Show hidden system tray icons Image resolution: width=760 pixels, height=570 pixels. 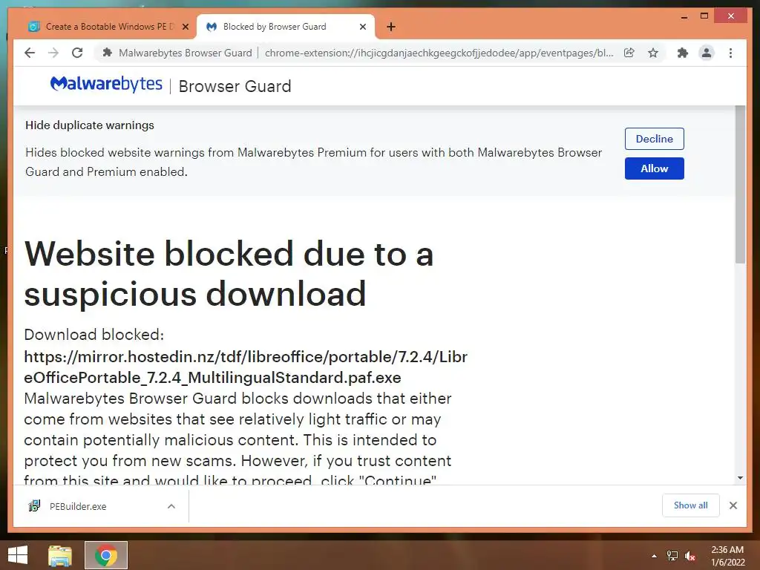click(655, 556)
